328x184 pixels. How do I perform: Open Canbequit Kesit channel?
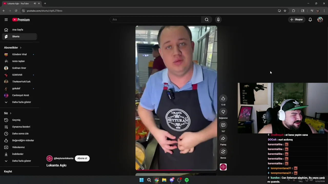[19, 95]
